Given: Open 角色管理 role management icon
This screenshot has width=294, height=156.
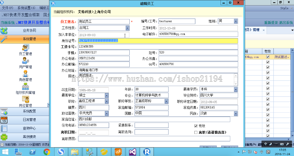Looking at the screenshot, I should tap(25, 74).
